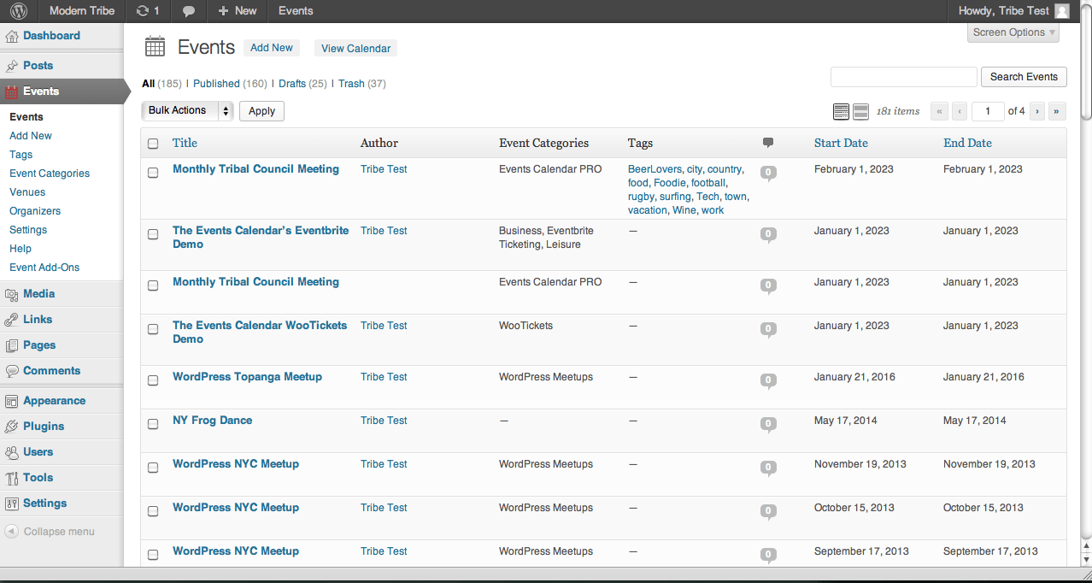The height and width of the screenshot is (583, 1092).
Task: Check the WordPress Topanga Meetup row
Action: [x=153, y=380]
